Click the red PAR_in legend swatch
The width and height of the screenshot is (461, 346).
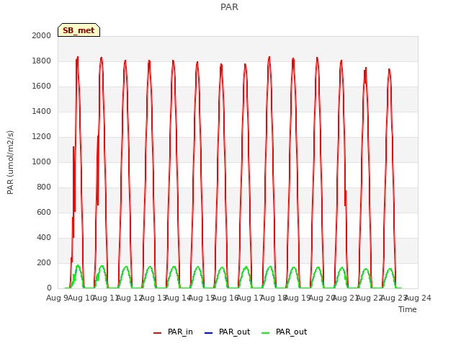point(158,333)
